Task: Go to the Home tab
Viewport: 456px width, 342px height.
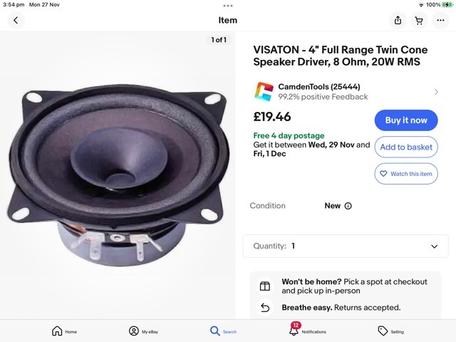Action: coord(64,331)
